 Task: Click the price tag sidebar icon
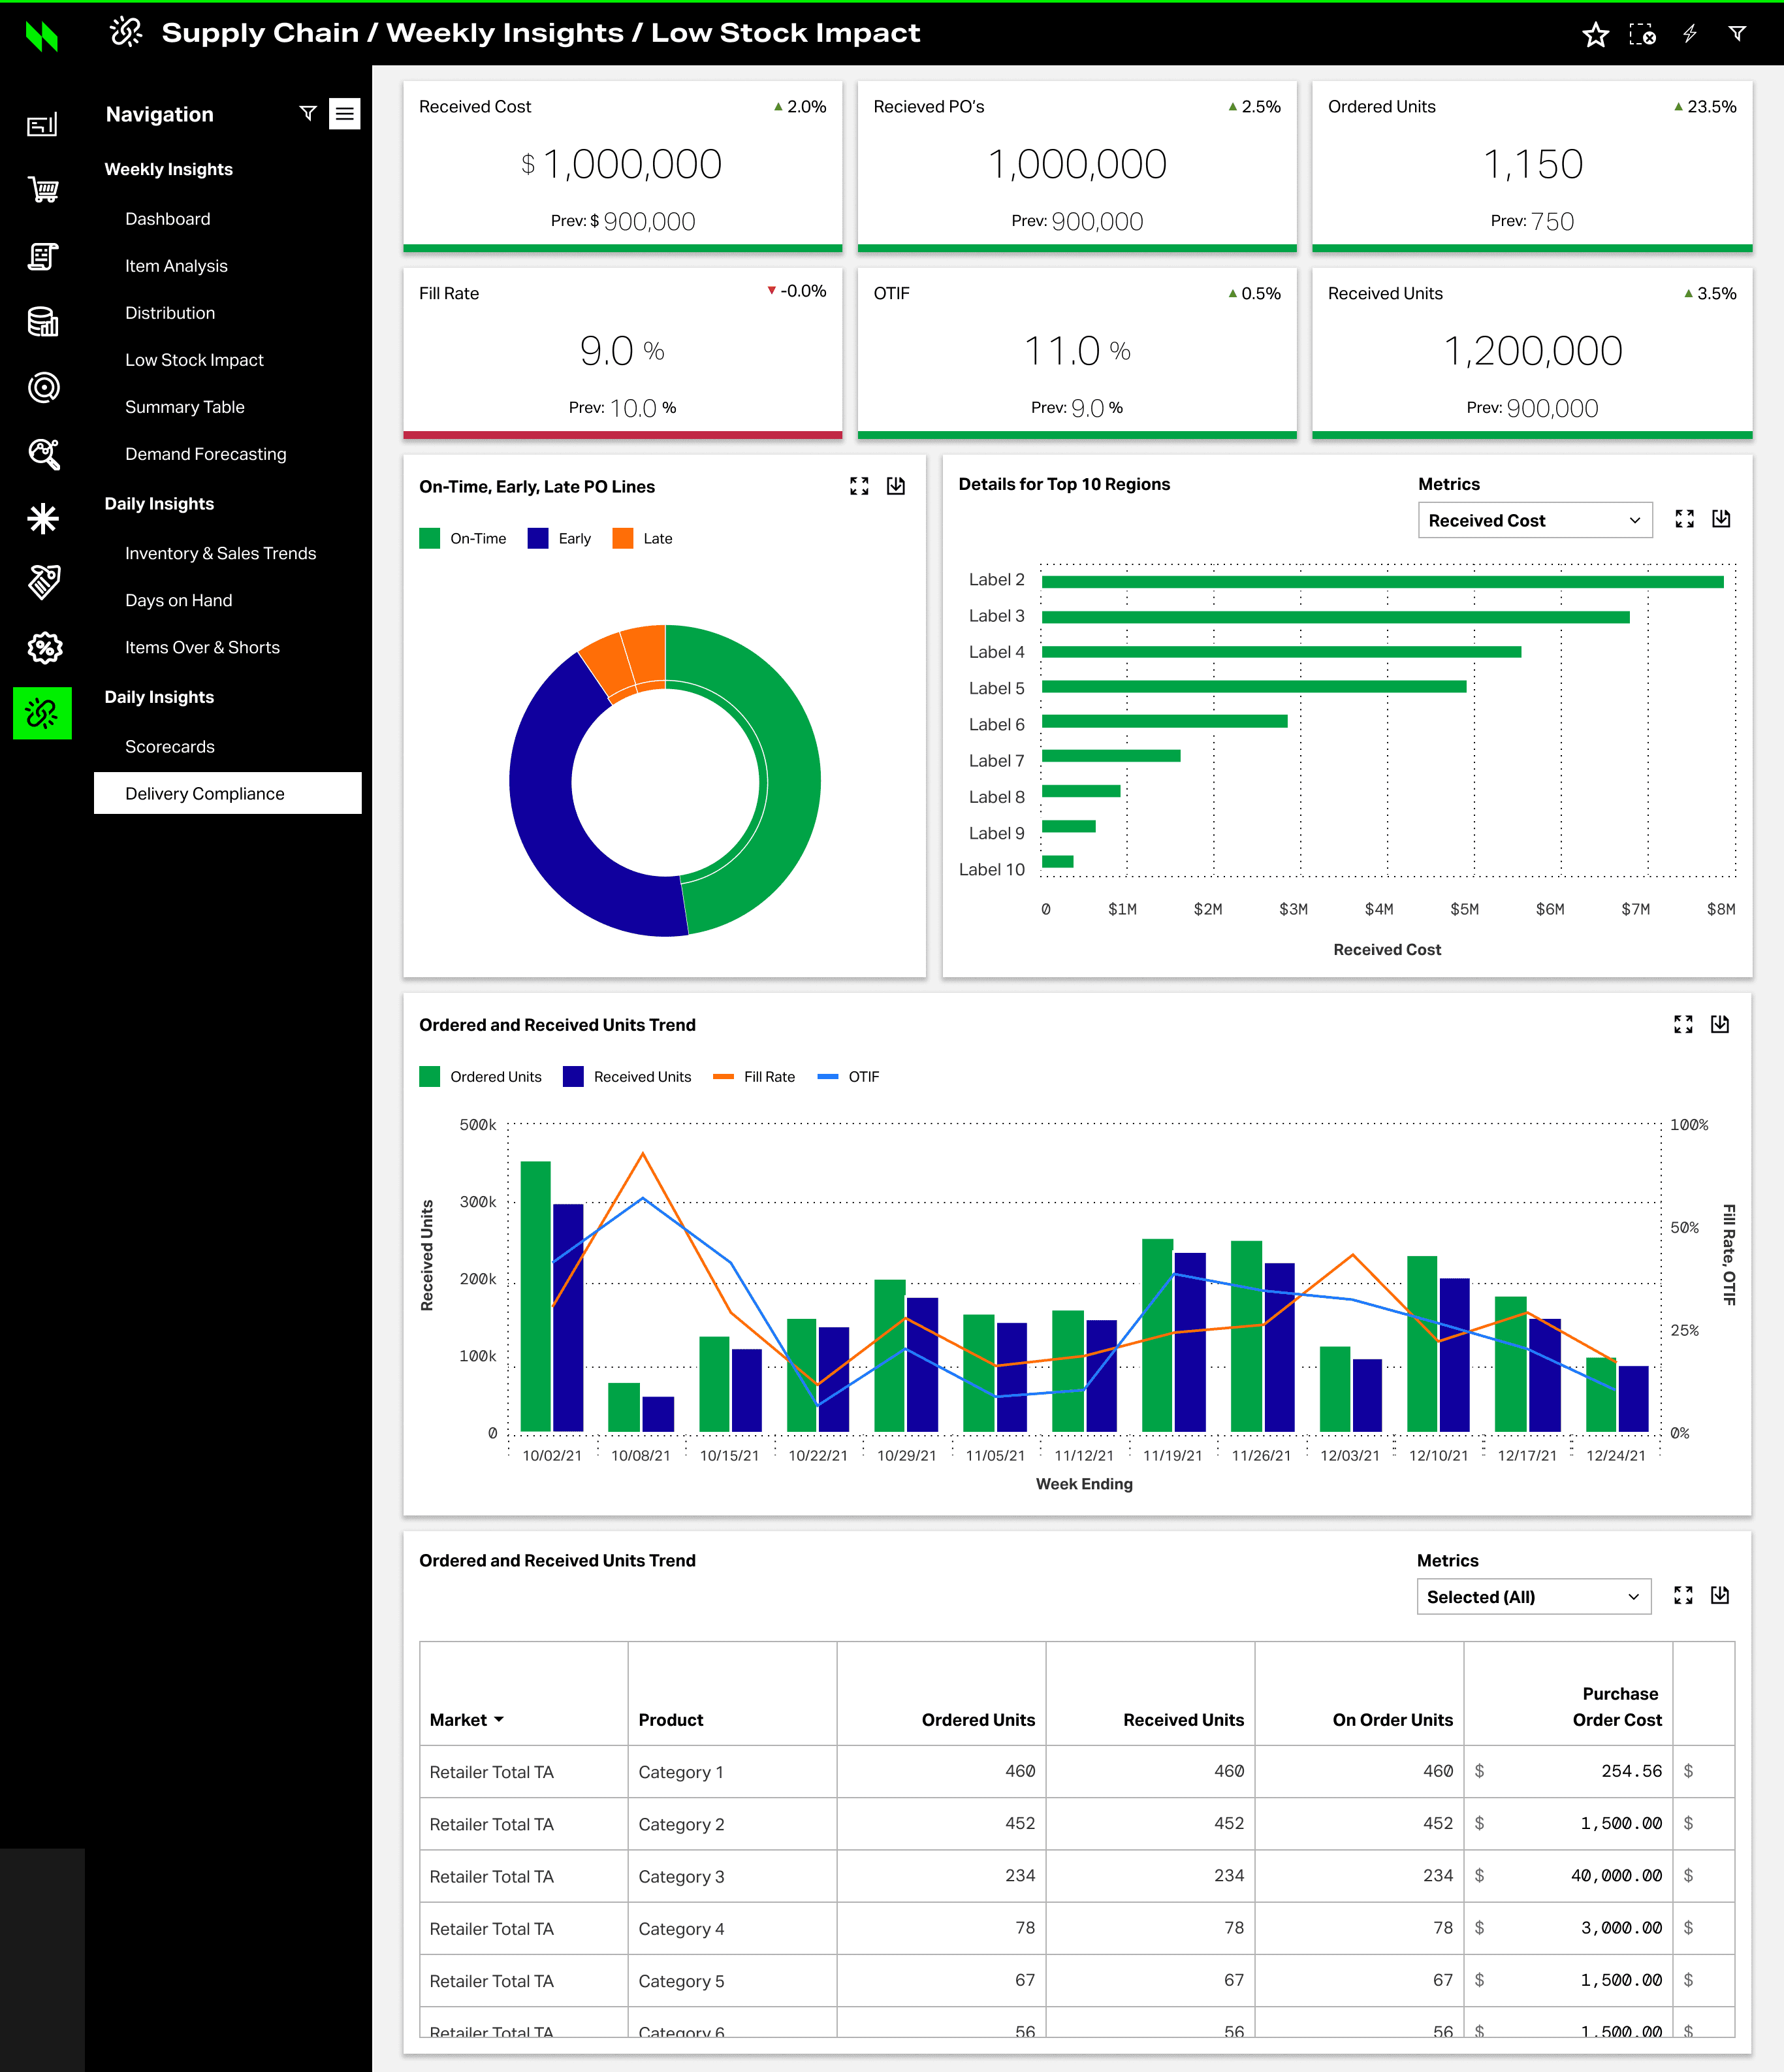coord(43,582)
